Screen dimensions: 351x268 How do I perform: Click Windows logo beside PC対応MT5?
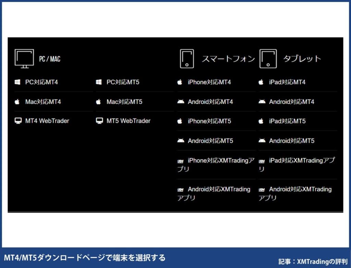tap(99, 82)
